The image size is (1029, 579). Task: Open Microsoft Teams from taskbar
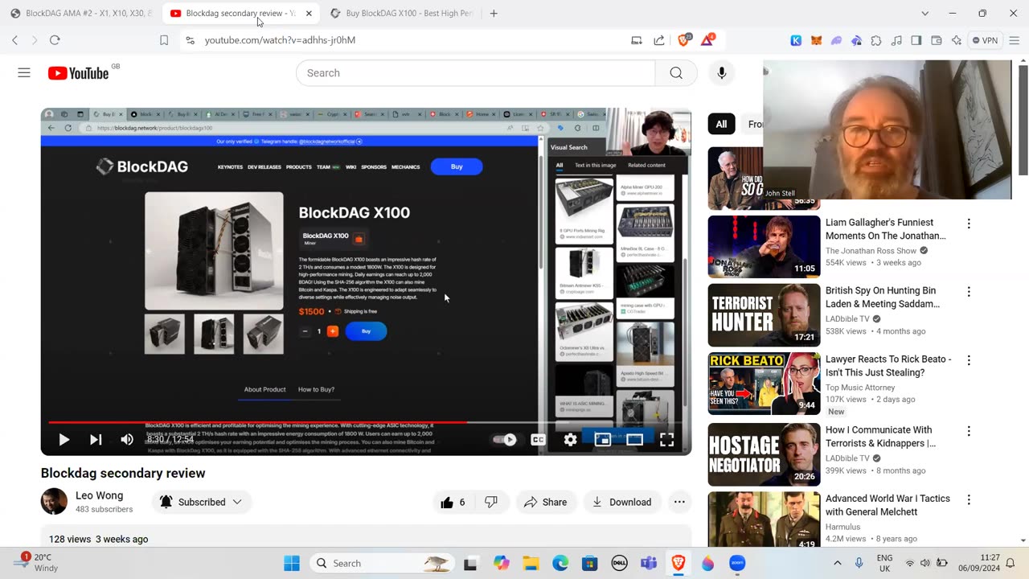(649, 563)
